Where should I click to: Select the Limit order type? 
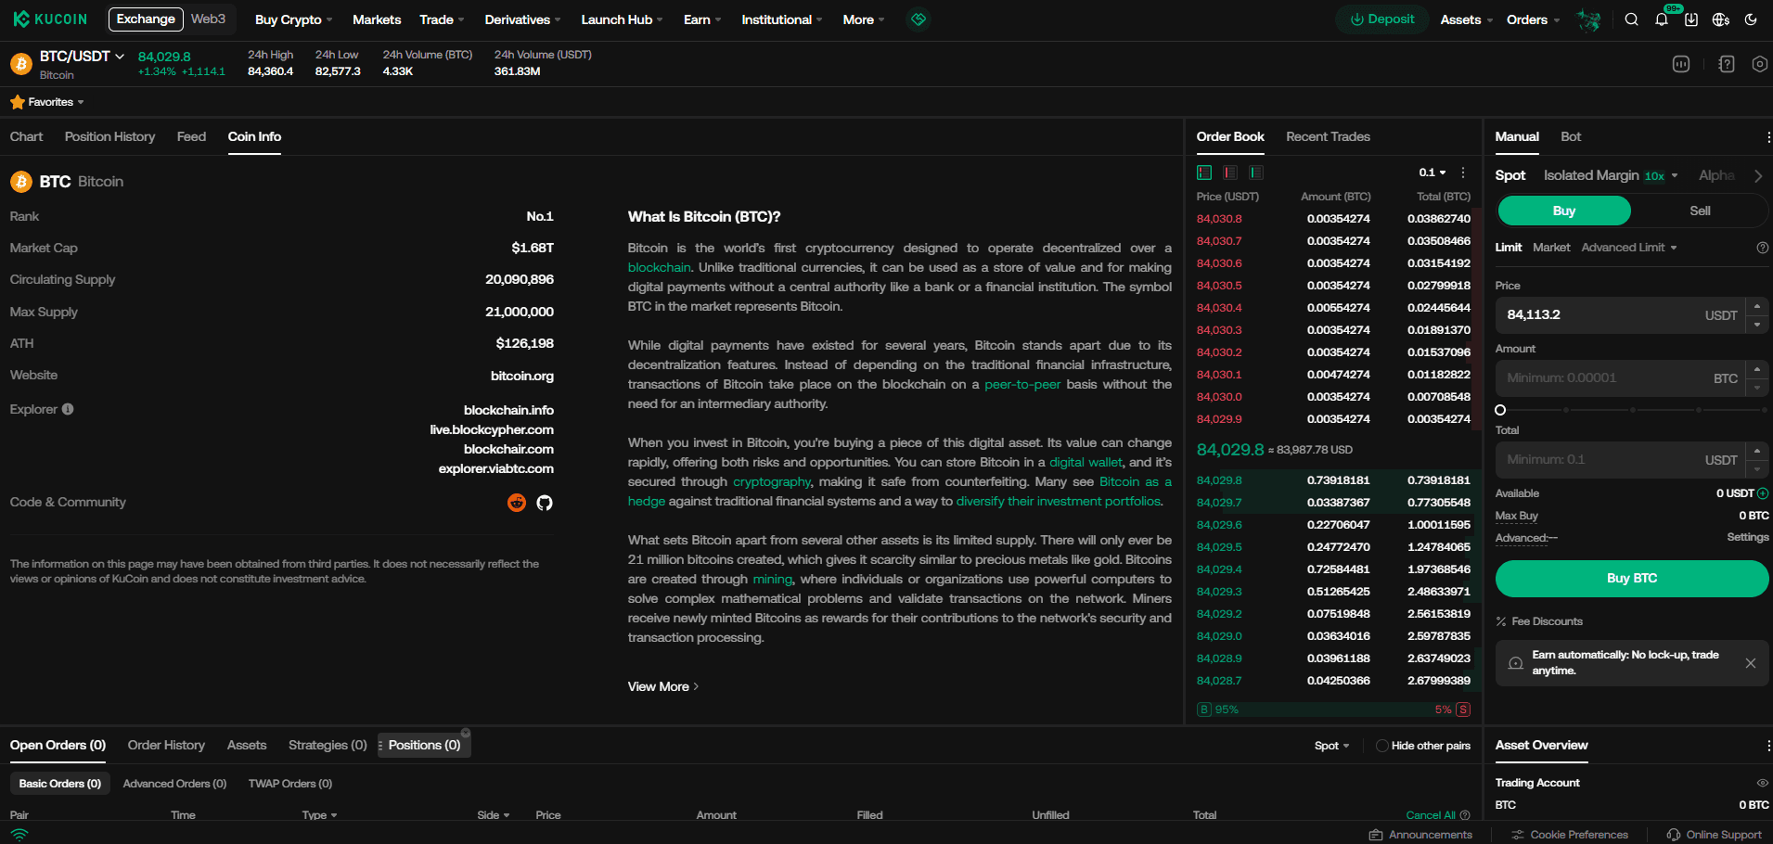coord(1509,248)
